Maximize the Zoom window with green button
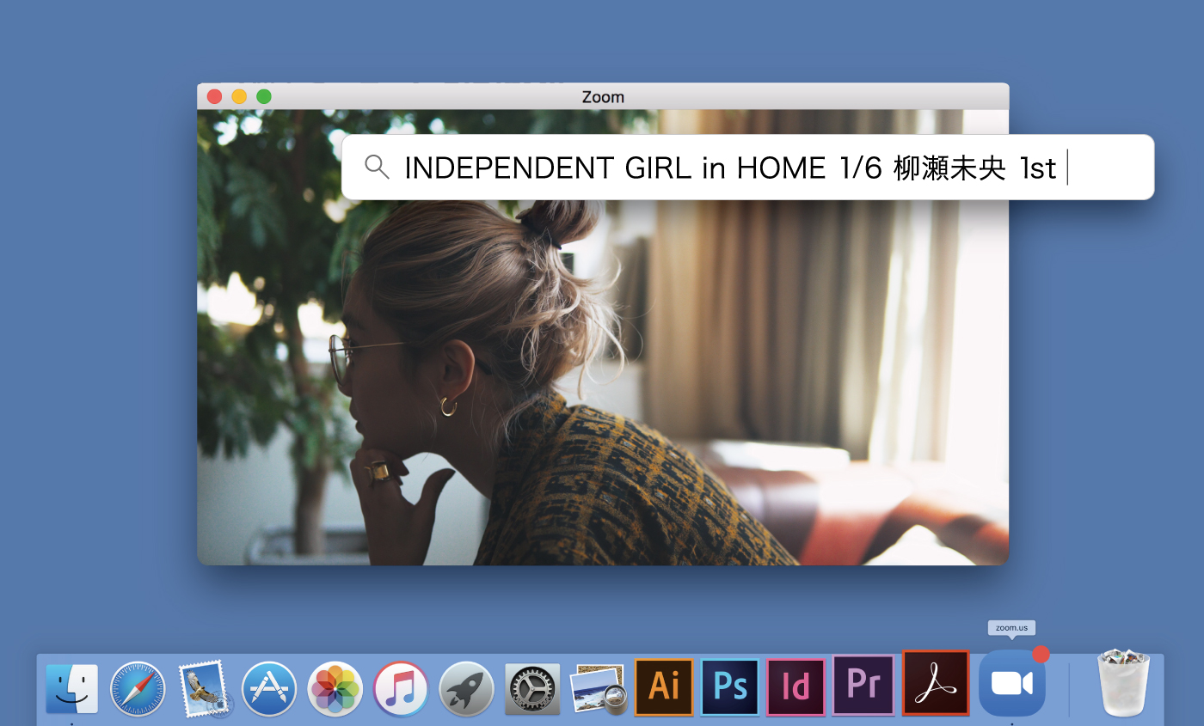Image resolution: width=1204 pixels, height=726 pixels. pyautogui.click(x=264, y=96)
